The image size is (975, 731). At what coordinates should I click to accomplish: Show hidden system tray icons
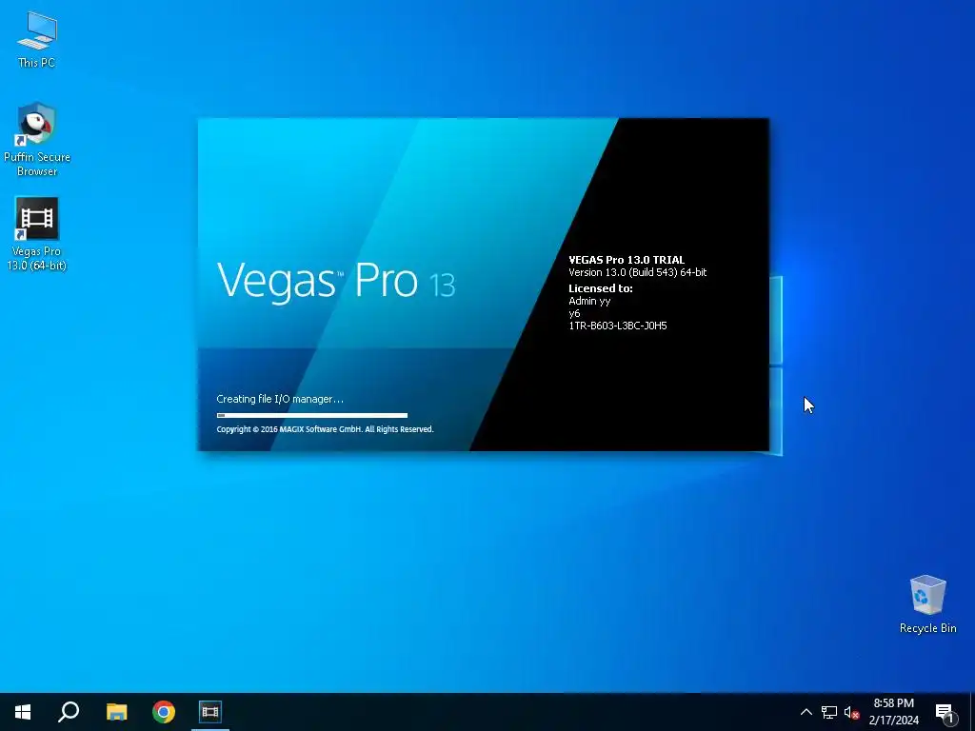coord(806,712)
